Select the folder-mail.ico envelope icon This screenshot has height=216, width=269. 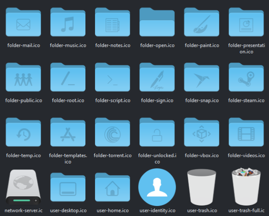point(23,23)
